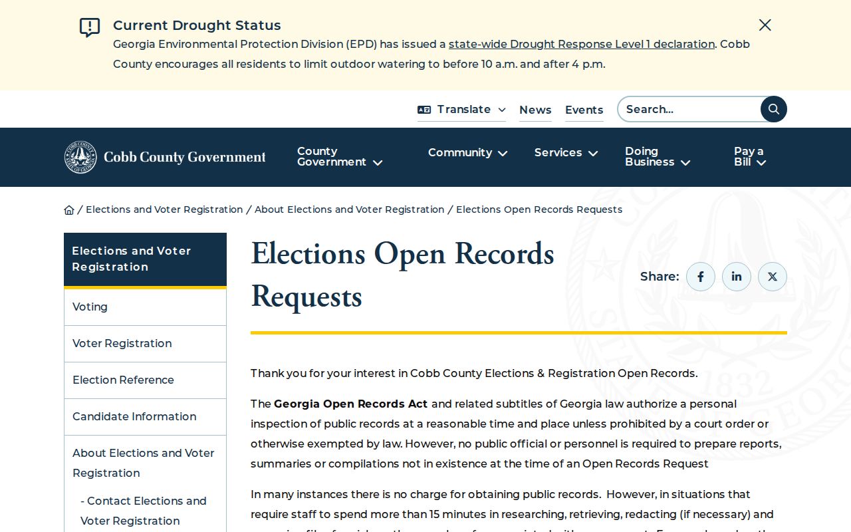This screenshot has width=851, height=532.
Task: Share the page on LinkedIn
Action: tap(737, 277)
